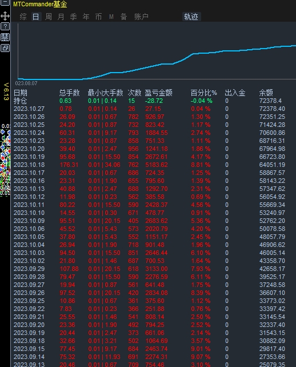Click balance 46906.62

pyautogui.click(x=272, y=245)
